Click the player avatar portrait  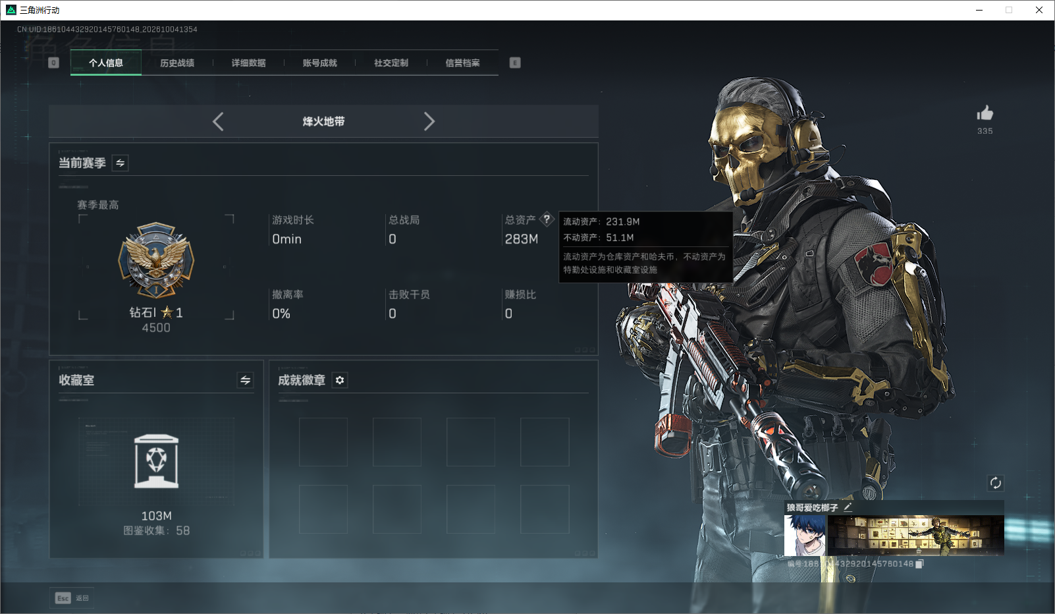point(805,535)
